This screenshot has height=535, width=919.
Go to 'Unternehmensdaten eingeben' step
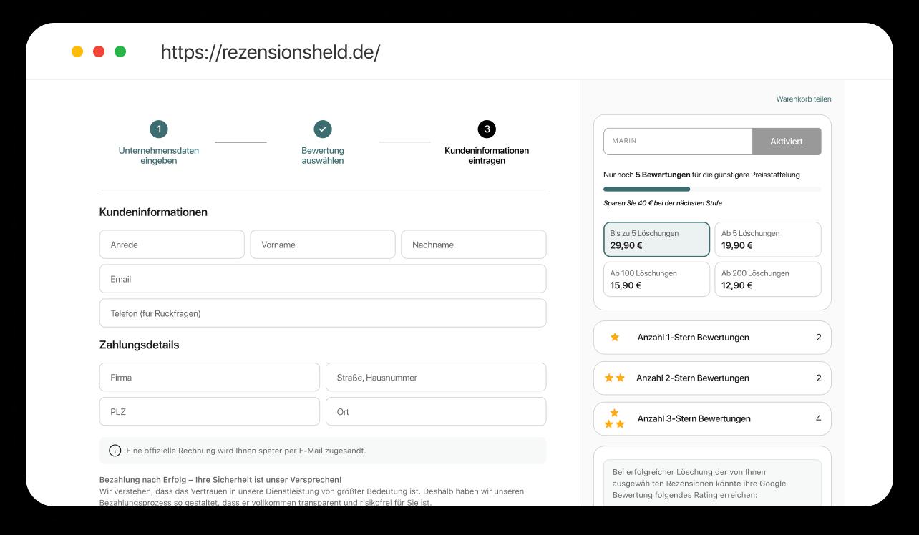tap(159, 155)
